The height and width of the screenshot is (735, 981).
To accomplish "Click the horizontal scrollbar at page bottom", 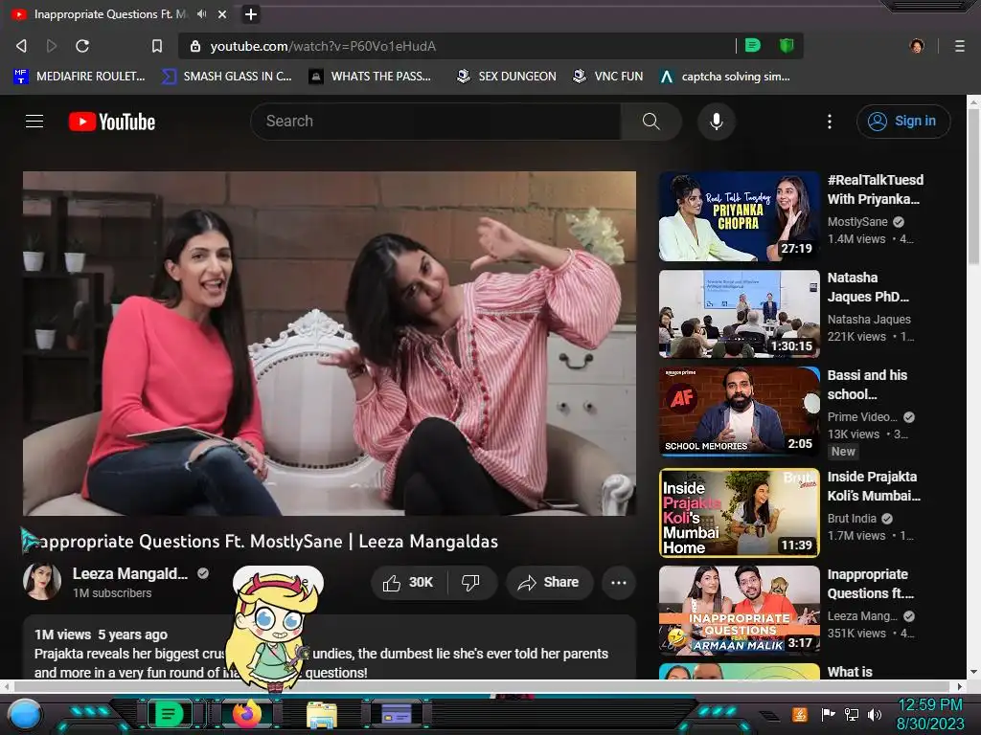I will (482, 686).
